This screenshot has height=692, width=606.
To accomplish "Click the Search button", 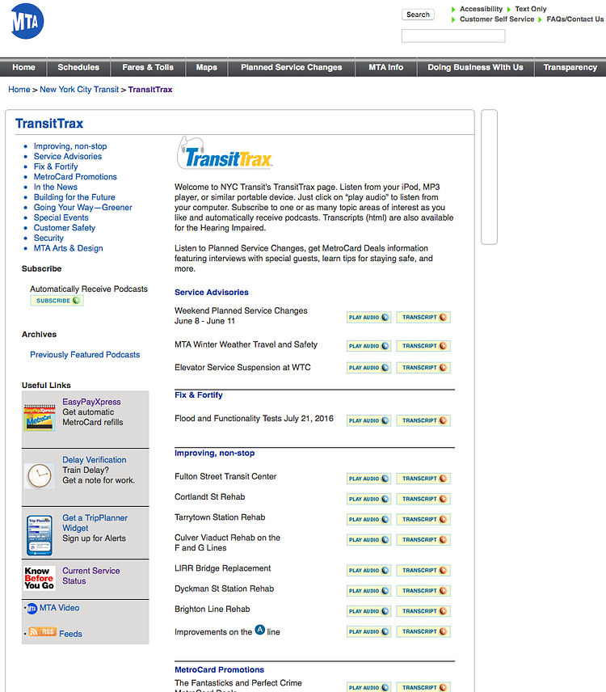I will pos(418,15).
